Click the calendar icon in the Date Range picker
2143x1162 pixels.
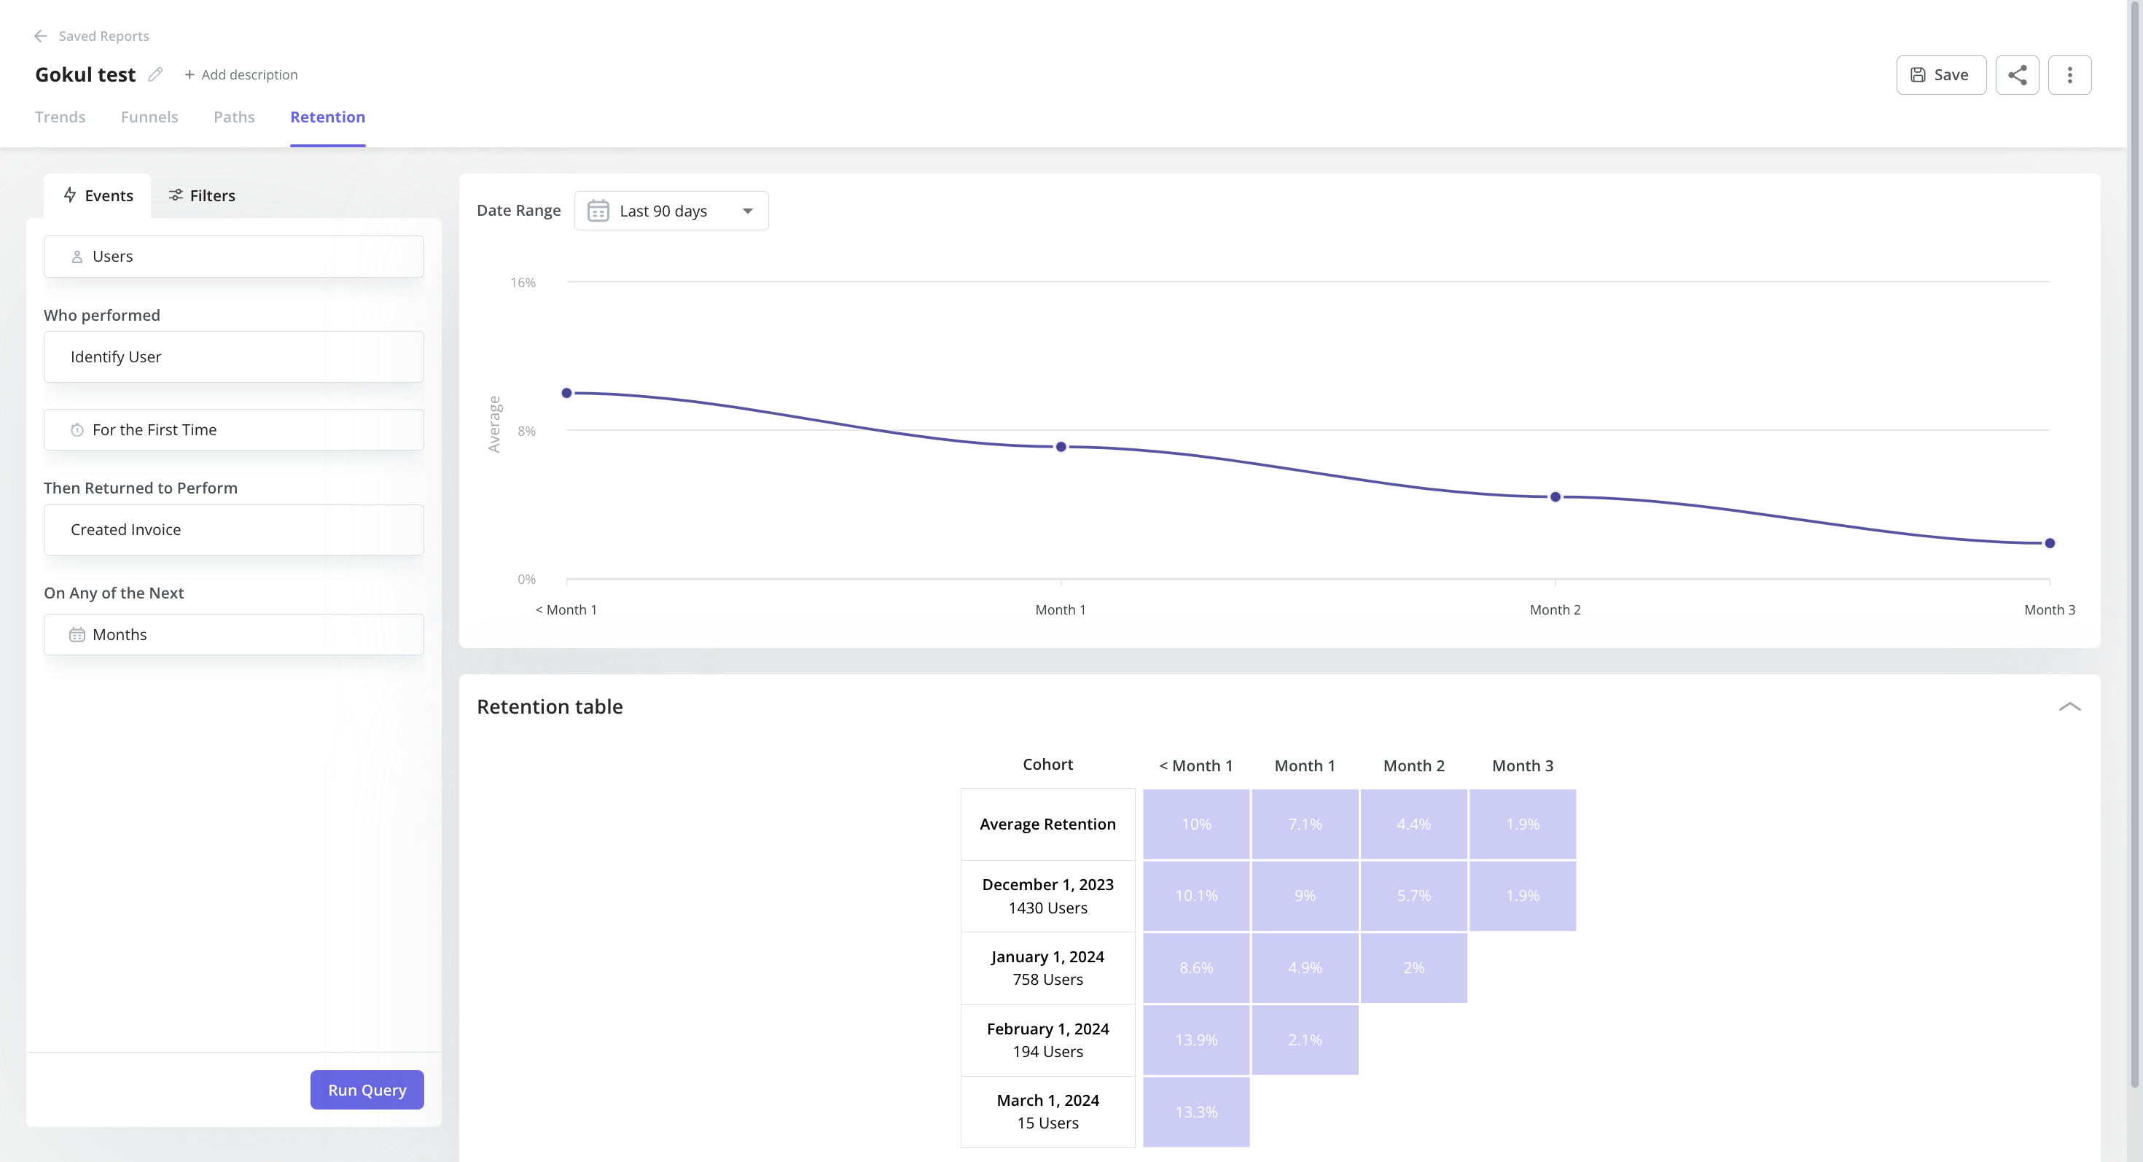coord(597,211)
